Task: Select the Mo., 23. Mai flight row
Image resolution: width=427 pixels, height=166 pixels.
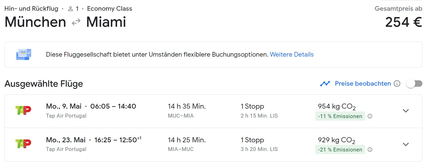Action: point(213,145)
